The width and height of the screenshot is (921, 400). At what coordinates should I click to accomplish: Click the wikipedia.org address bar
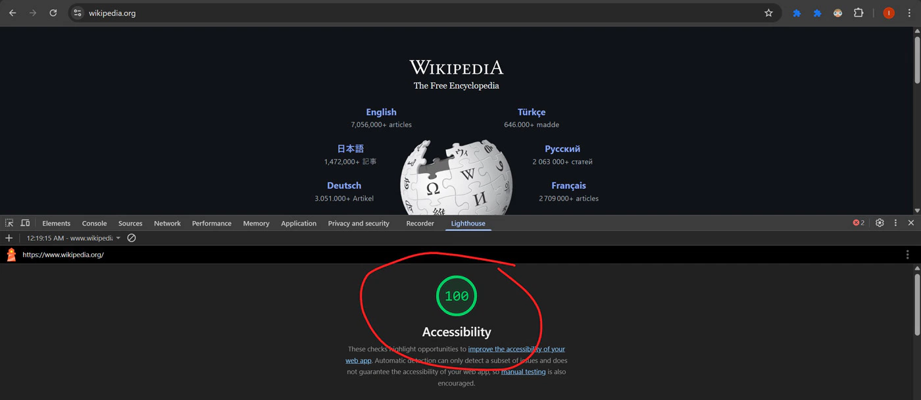point(424,13)
